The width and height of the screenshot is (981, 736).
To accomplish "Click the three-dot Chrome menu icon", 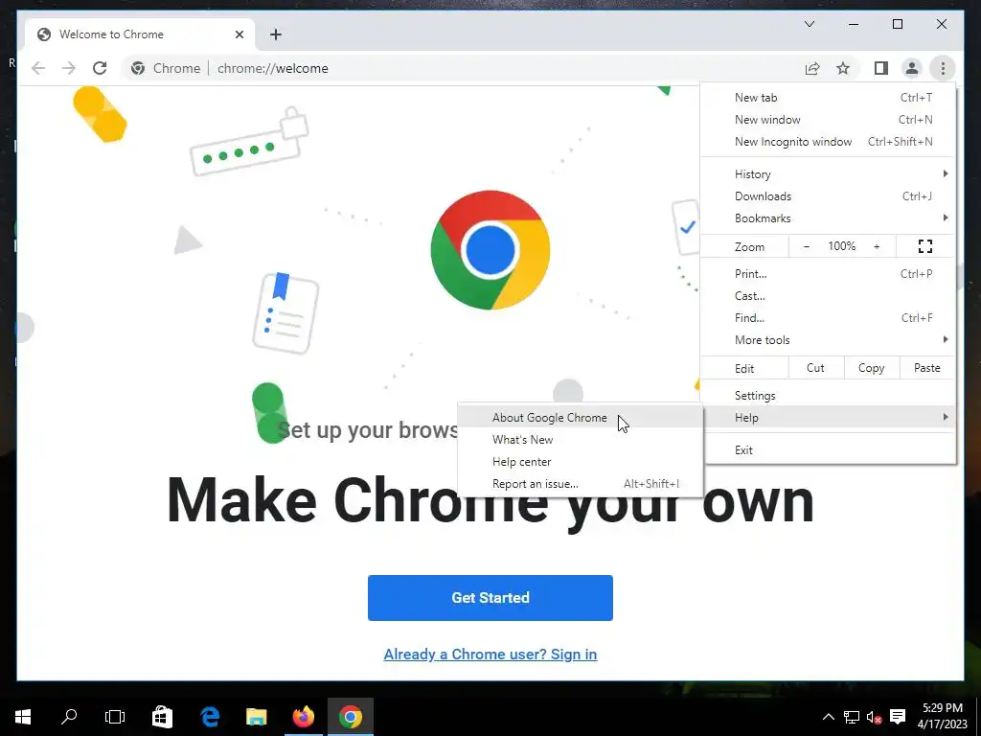I will point(943,68).
